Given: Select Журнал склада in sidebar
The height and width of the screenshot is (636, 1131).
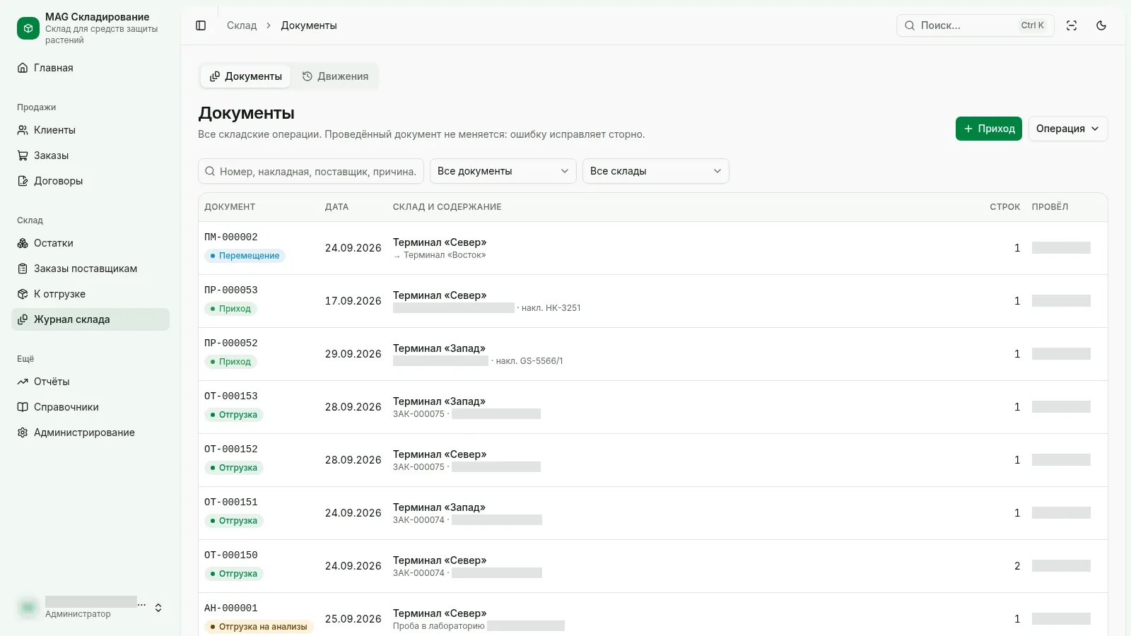Looking at the screenshot, I should [x=90, y=319].
